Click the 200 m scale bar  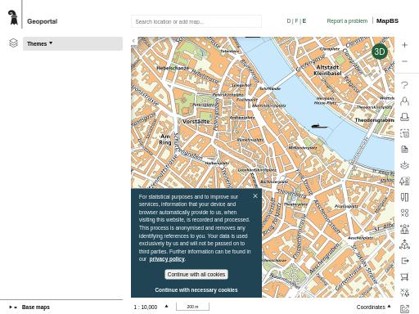click(192, 307)
